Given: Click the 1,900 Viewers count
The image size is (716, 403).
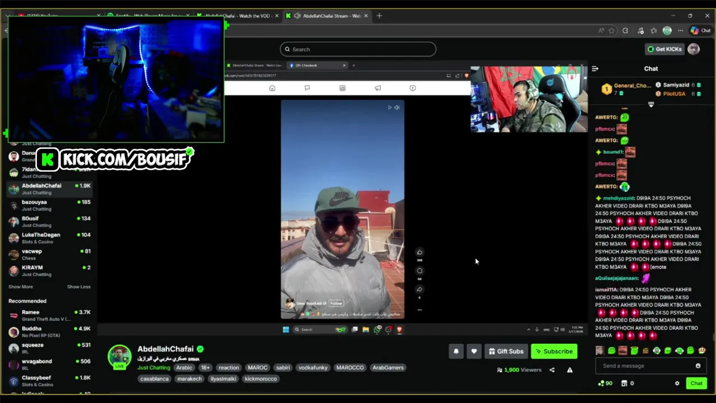Looking at the screenshot, I should [519, 370].
